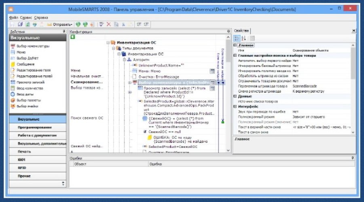The height and width of the screenshot is (202, 364).
Task: Select 'if СвежийОС == null' tree row
Action: tap(161, 132)
